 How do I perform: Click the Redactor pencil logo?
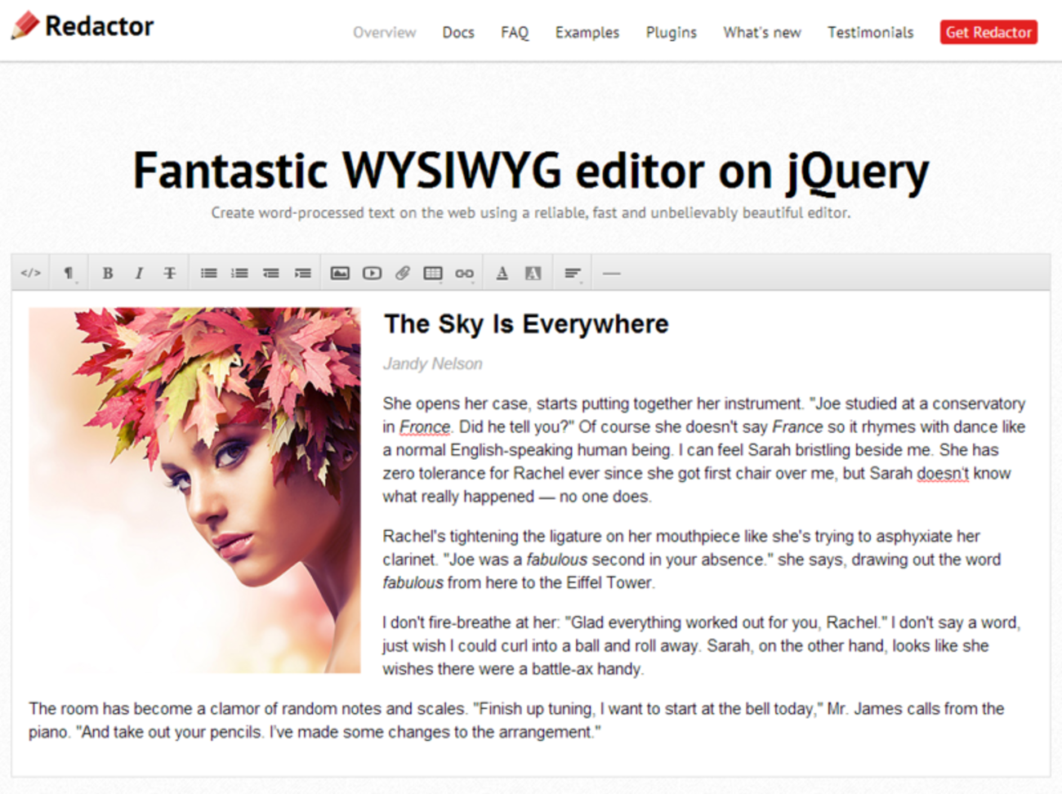click(25, 25)
